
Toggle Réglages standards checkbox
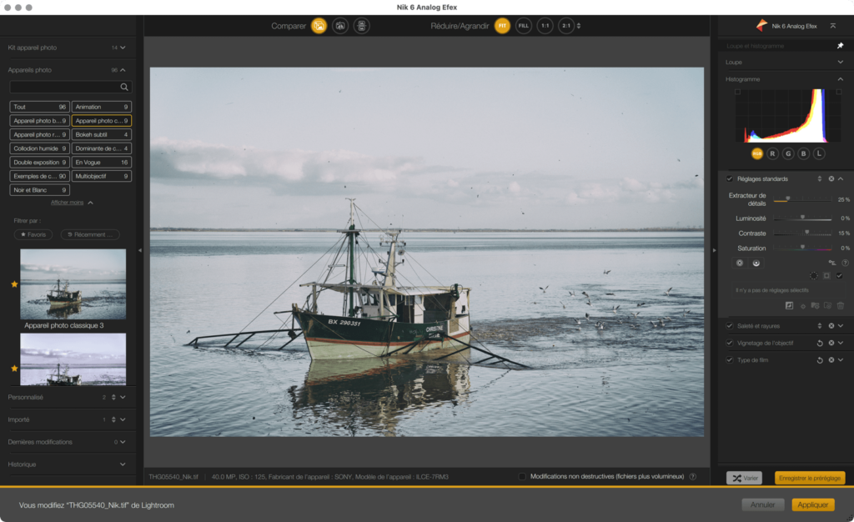coord(730,178)
